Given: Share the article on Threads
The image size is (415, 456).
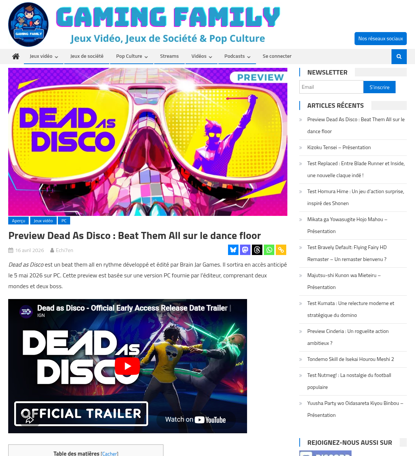Looking at the screenshot, I should pos(257,250).
